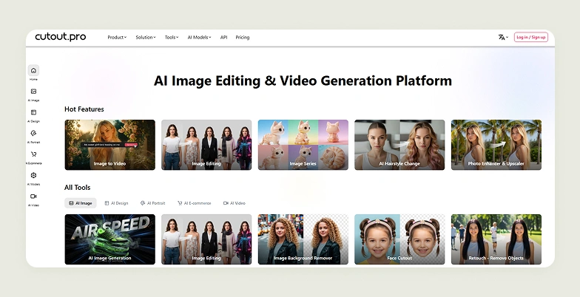
Task: Open the AI Design sidebar icon
Action: [33, 112]
